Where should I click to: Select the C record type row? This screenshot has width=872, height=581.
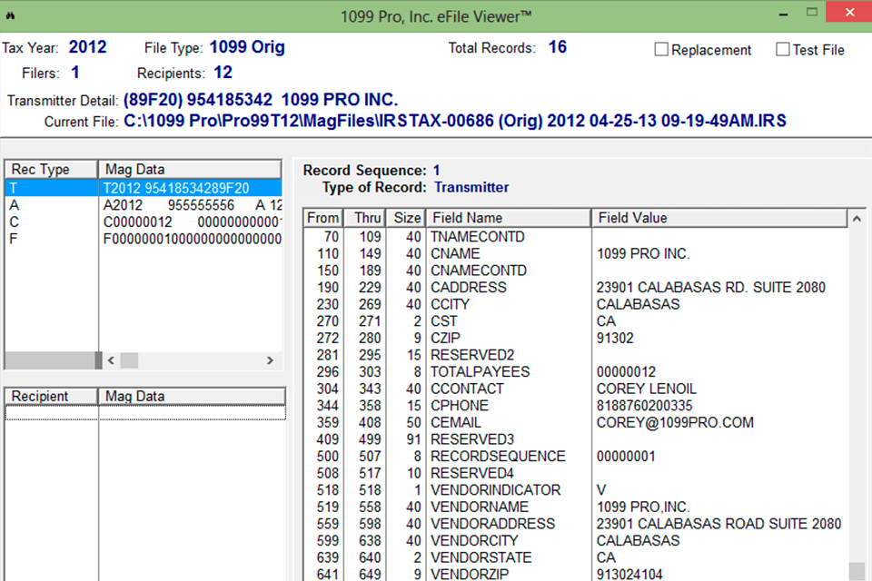coord(144,222)
